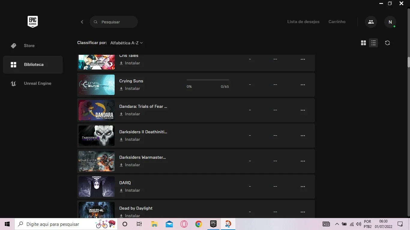Click the Crying Suns download progress bar
This screenshot has height=230, width=410.
[208, 80]
